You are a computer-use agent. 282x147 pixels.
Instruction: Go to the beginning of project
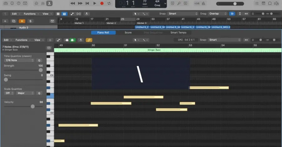coord(87,3)
